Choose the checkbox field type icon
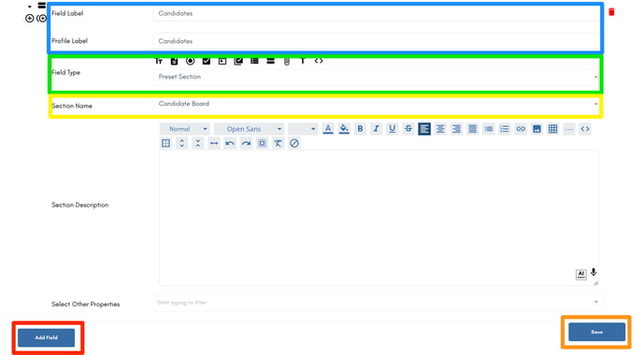 [207, 61]
